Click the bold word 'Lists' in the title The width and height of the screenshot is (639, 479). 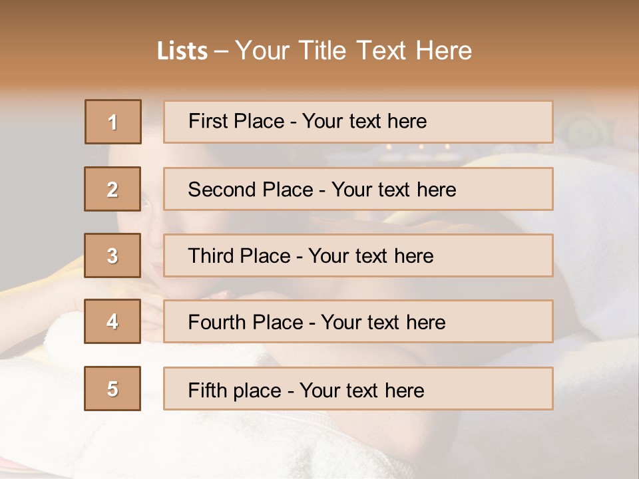182,51
